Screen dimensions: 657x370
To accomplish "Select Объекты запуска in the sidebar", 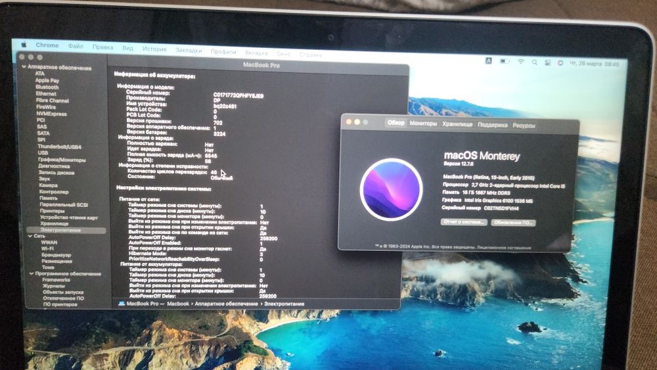I will (63, 292).
